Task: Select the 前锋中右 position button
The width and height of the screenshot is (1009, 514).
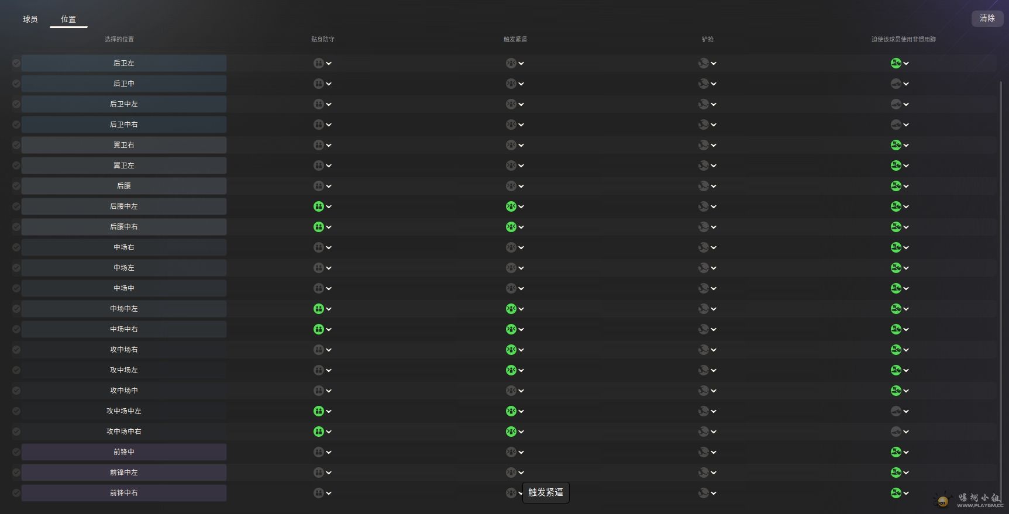Action: 124,493
